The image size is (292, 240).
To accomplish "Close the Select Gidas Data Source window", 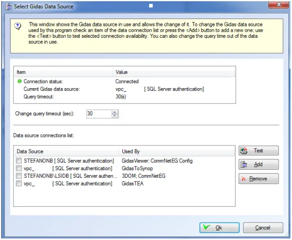I will tap(279, 4).
